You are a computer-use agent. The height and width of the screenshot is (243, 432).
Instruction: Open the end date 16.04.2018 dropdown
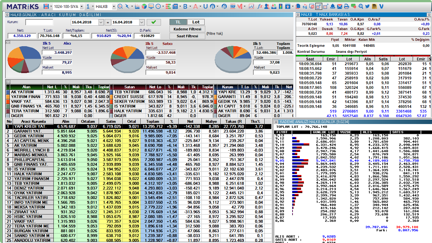coord(142,22)
